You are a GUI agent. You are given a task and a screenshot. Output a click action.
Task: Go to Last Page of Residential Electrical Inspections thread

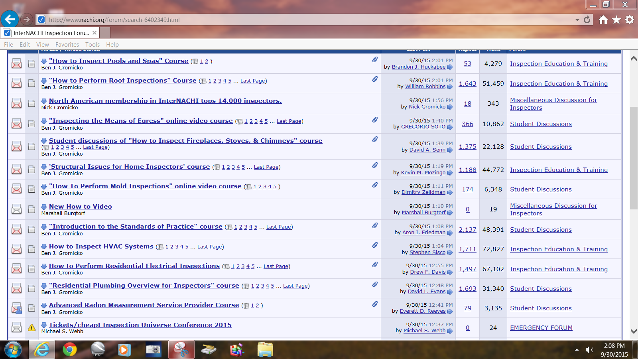276,266
